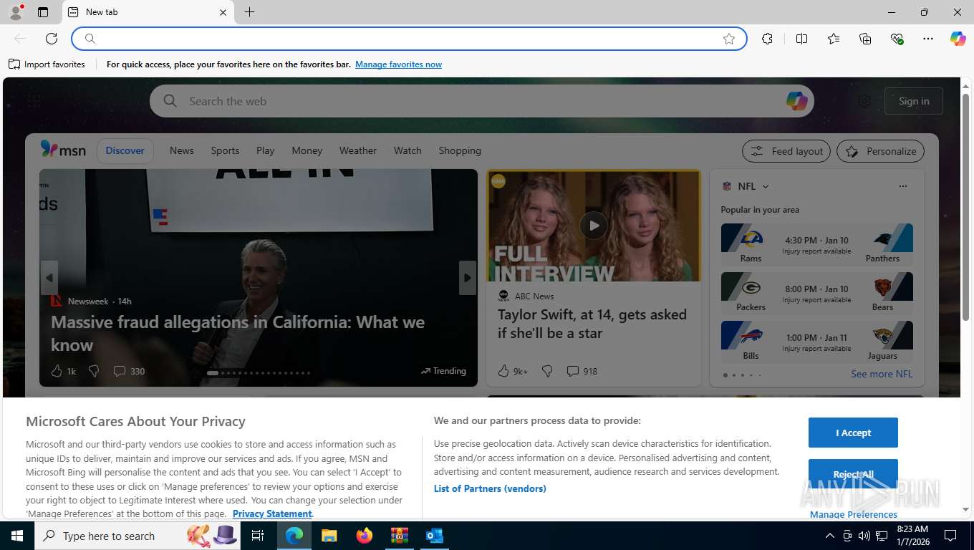Image resolution: width=974 pixels, height=550 pixels.
Task: Click Reject All on privacy banner
Action: (853, 474)
